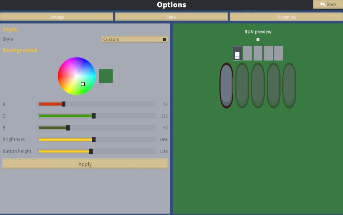Viewport: 343px width, 215px height.
Task: Select the highlighted first card slot in preview
Action: coord(237,53)
